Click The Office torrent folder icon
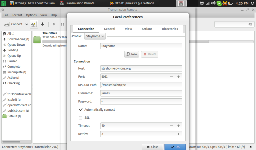This screenshot has height=150, width=256. point(37,39)
